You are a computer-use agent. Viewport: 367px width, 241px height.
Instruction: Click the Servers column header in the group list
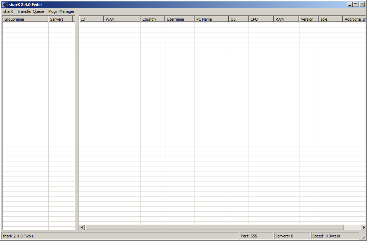point(60,19)
